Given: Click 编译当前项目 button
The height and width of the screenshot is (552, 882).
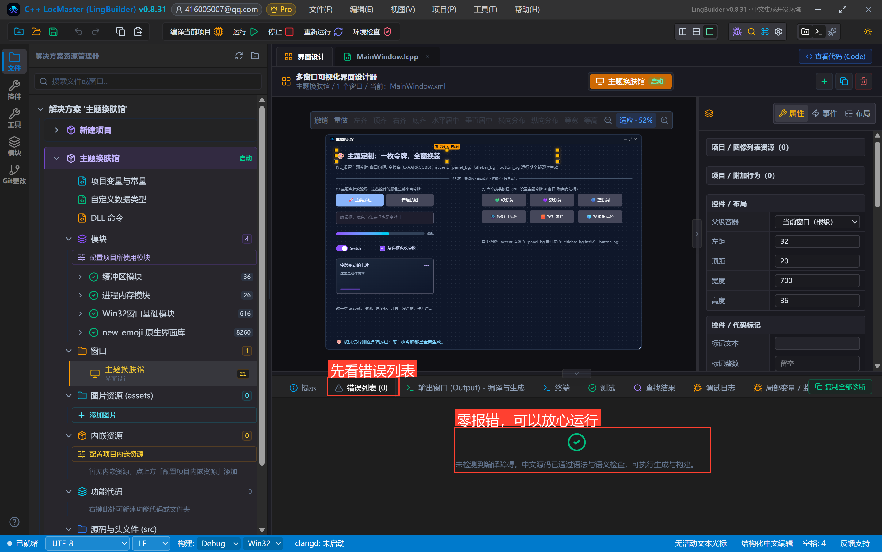Looking at the screenshot, I should point(196,32).
